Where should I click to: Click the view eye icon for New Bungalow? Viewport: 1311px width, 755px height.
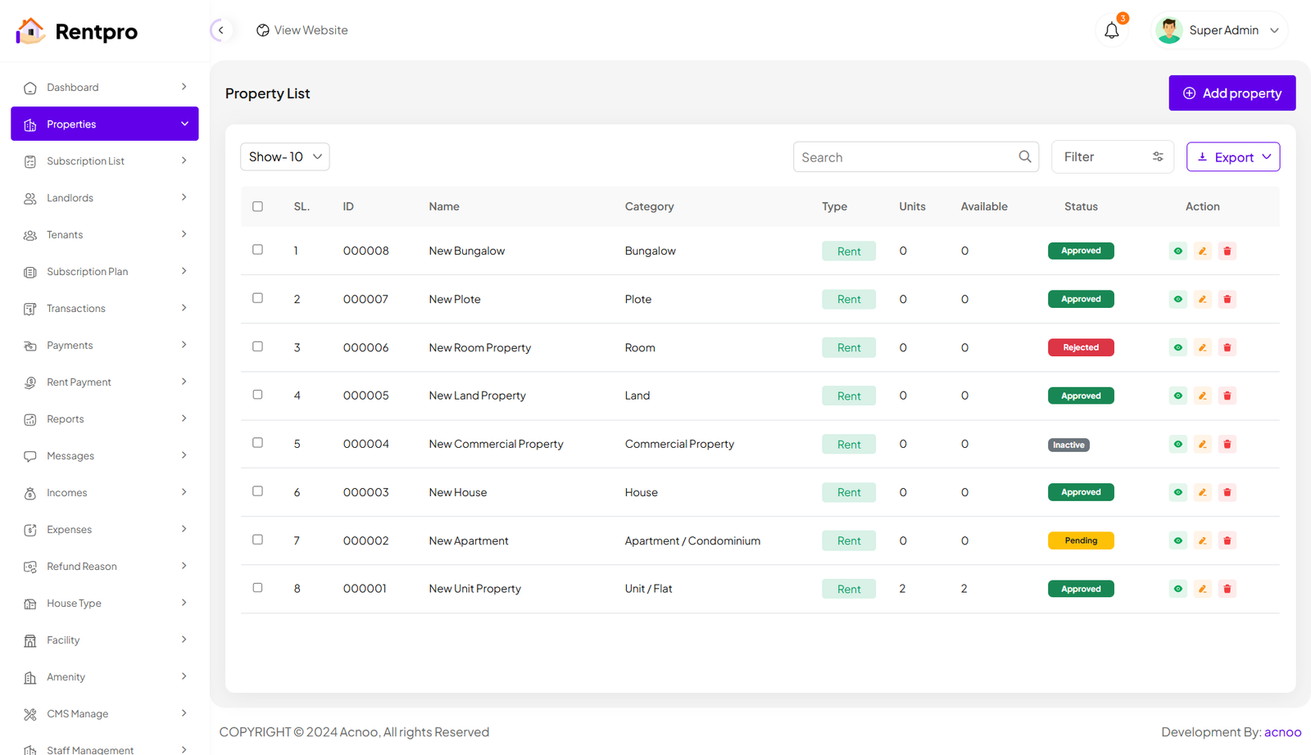[x=1177, y=251]
